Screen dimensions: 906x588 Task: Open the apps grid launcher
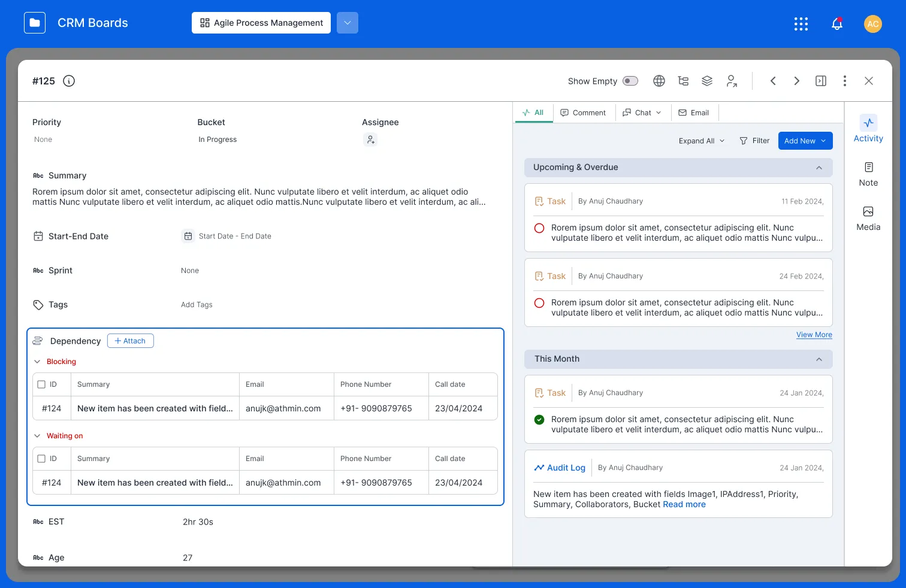[x=801, y=23]
